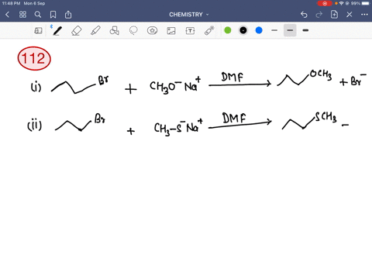This screenshot has height=279, width=372.
Task: Choose the black pen color
Action: [243, 30]
